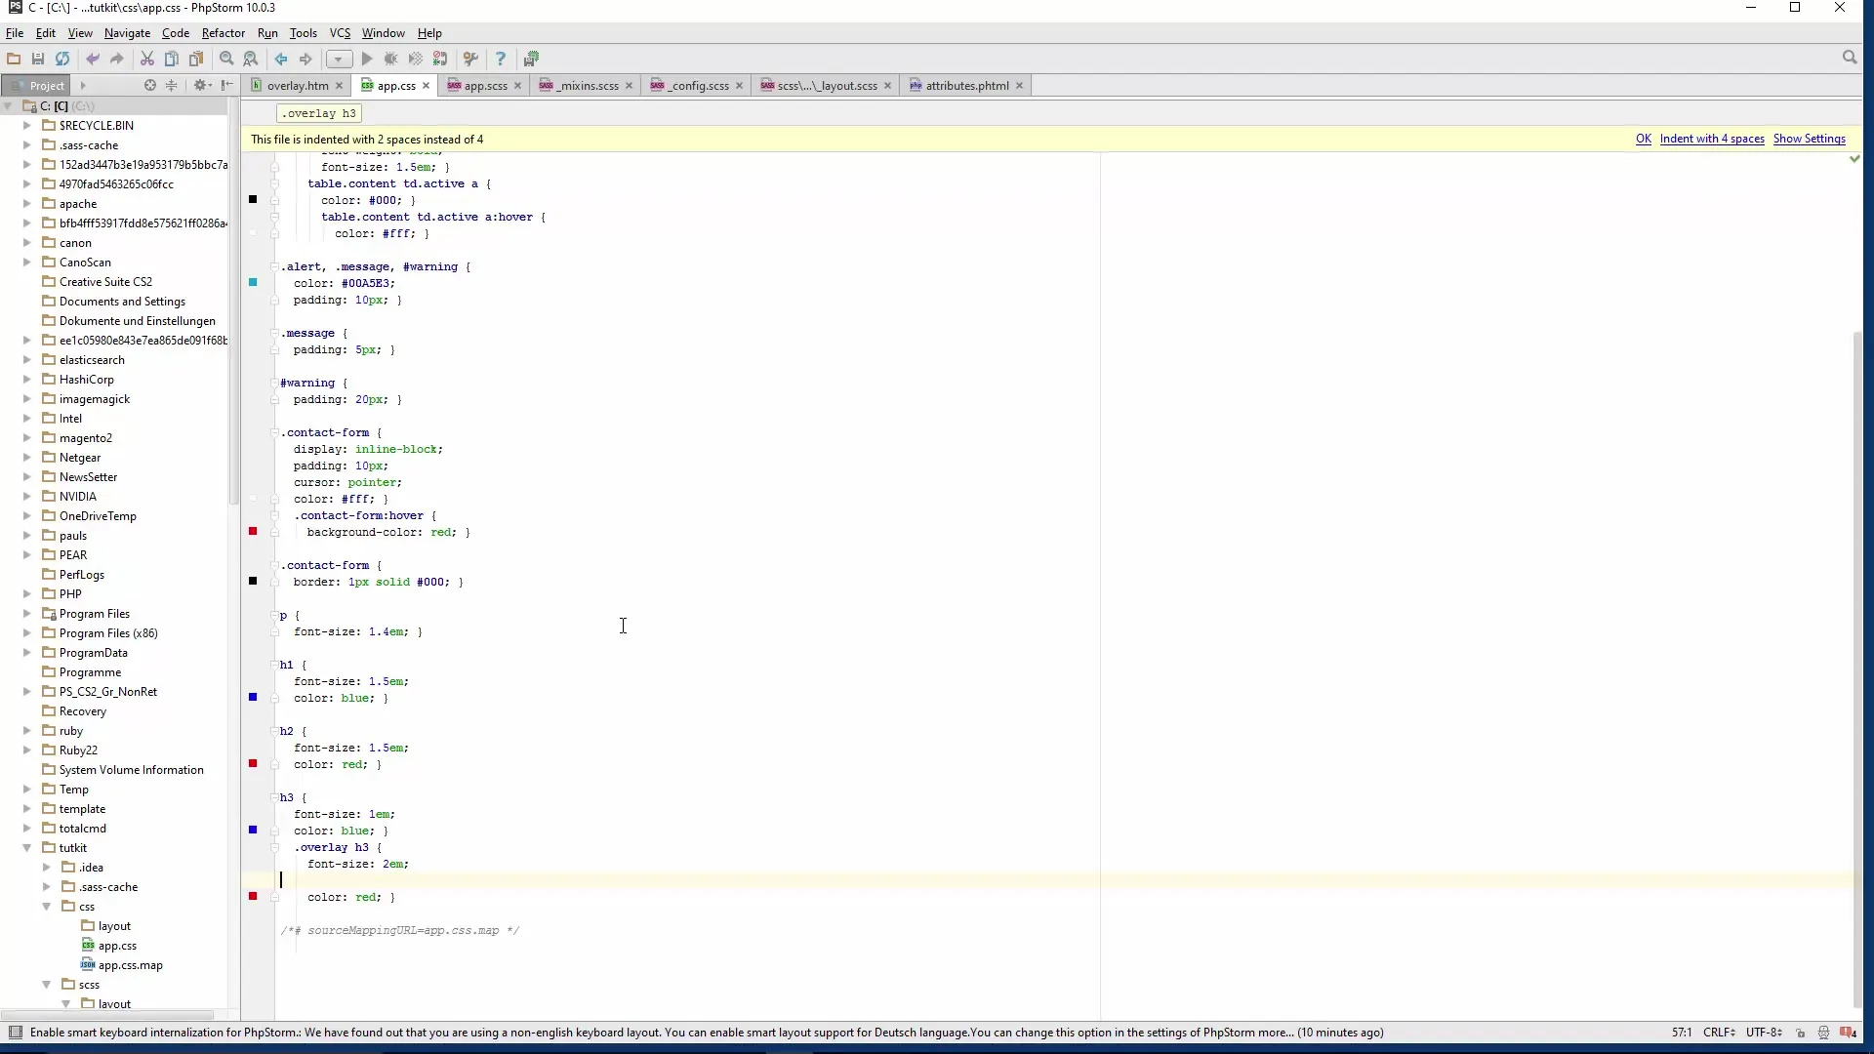The image size is (1874, 1054).
Task: Toggle listening for PHP debug connections
Action: [440, 59]
